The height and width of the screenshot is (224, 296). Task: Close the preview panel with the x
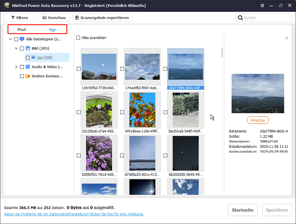[286, 38]
